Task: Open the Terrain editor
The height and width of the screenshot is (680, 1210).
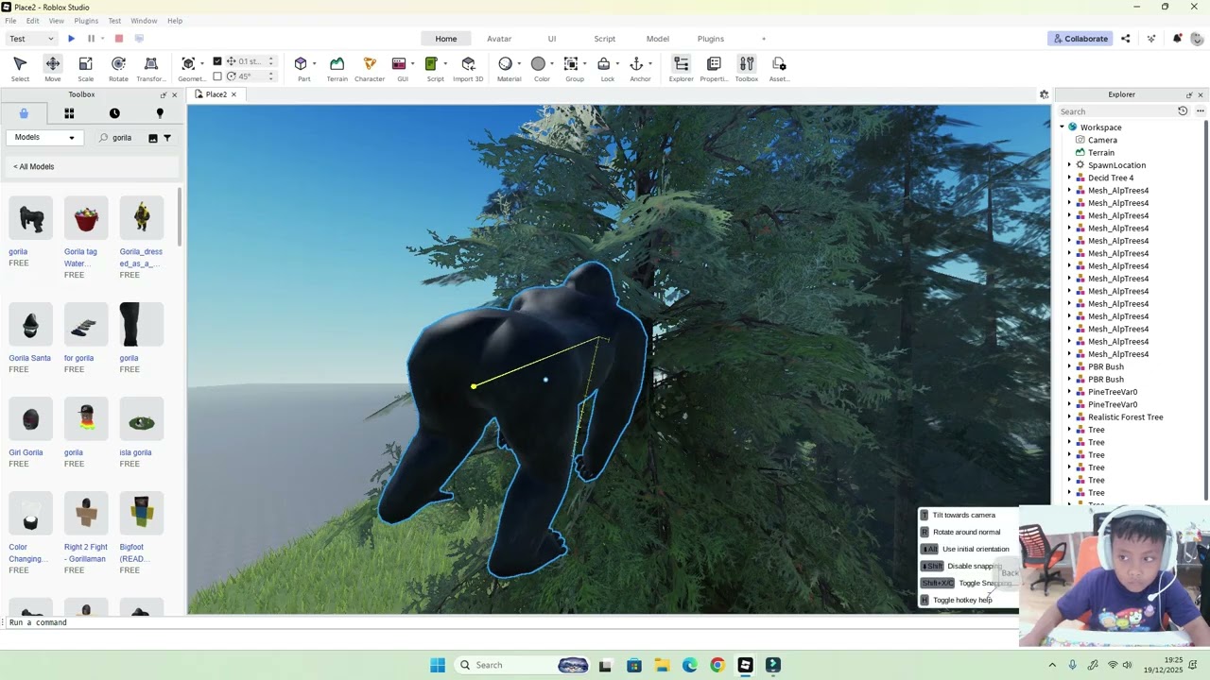Action: click(x=337, y=68)
